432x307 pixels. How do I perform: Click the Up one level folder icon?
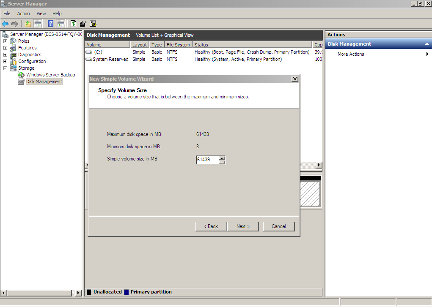(x=28, y=24)
